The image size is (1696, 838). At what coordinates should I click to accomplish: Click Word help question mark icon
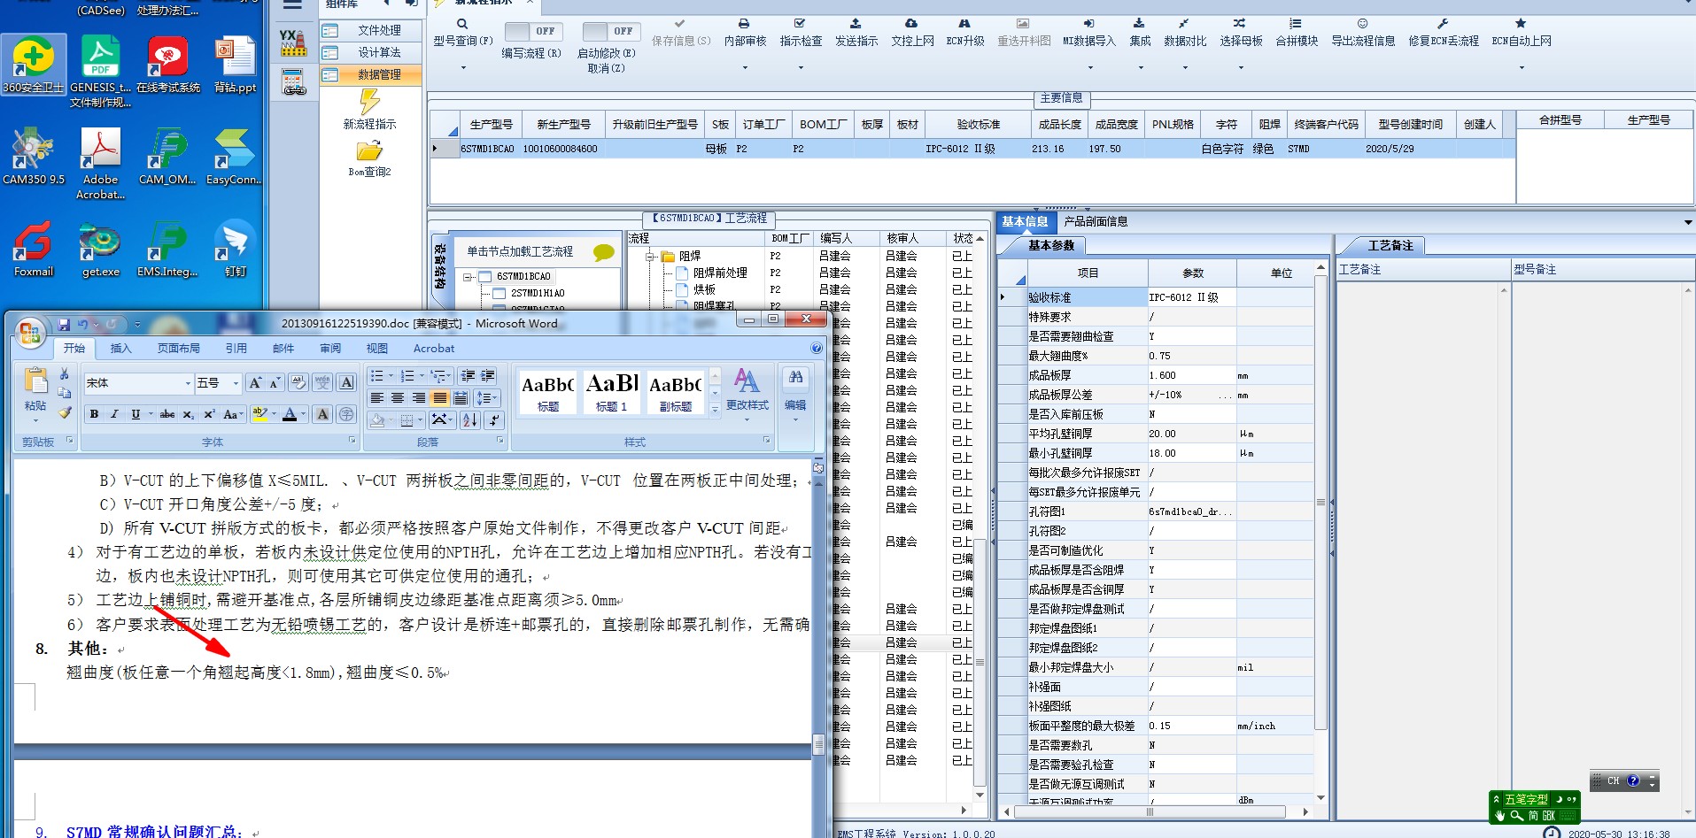(817, 349)
